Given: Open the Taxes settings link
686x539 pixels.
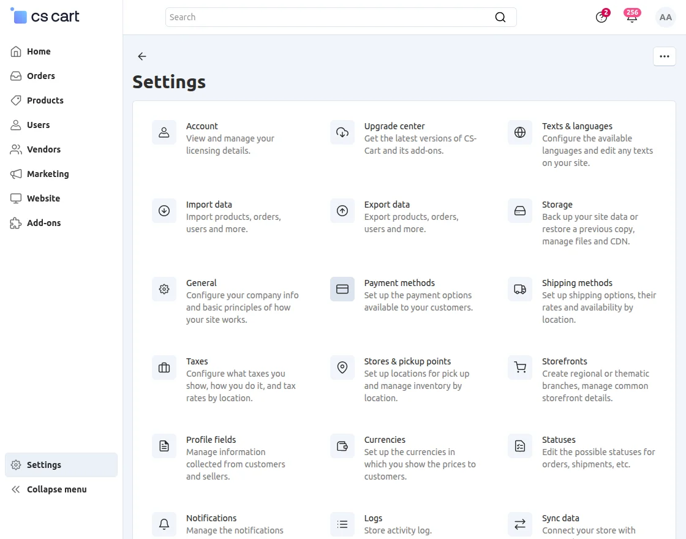Looking at the screenshot, I should pyautogui.click(x=197, y=361).
